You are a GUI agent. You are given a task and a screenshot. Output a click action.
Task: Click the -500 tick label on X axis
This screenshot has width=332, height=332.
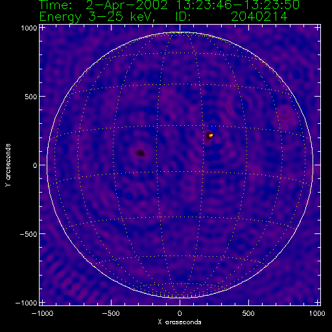[x=111, y=313]
